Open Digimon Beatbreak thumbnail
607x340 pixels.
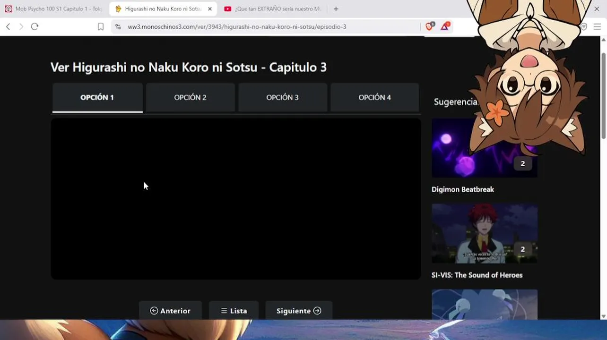[484, 148]
